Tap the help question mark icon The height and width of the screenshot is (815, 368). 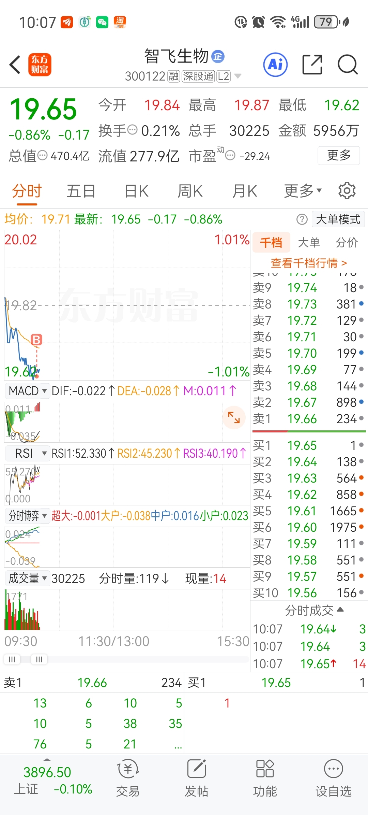(x=302, y=219)
